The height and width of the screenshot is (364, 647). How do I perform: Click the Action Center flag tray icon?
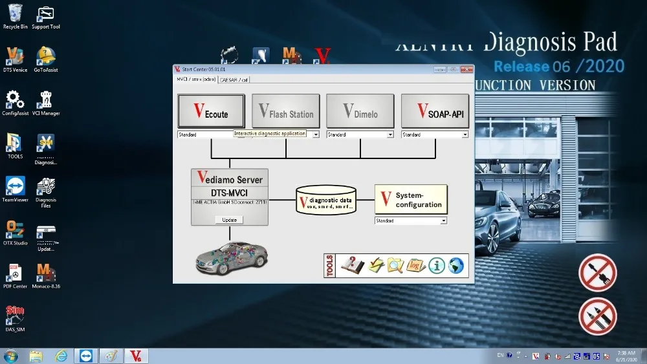[x=607, y=356]
